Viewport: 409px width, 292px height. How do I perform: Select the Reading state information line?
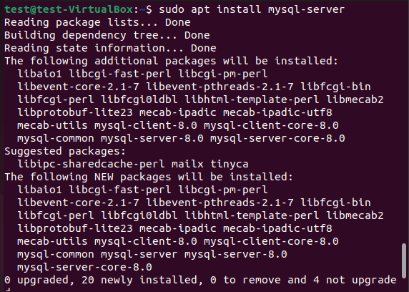[x=110, y=48]
